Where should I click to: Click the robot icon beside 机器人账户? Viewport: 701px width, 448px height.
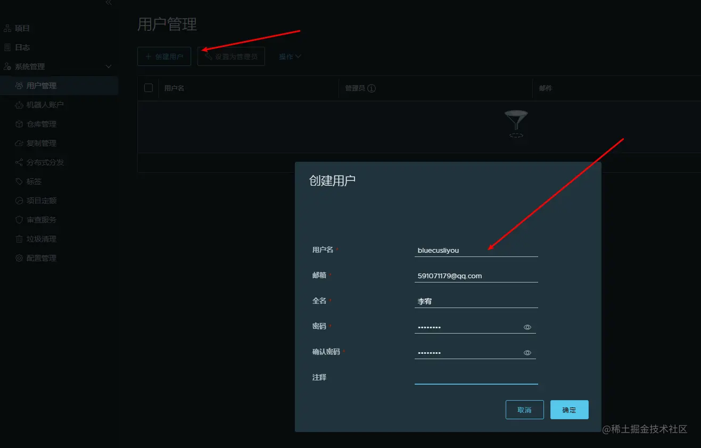pyautogui.click(x=19, y=105)
